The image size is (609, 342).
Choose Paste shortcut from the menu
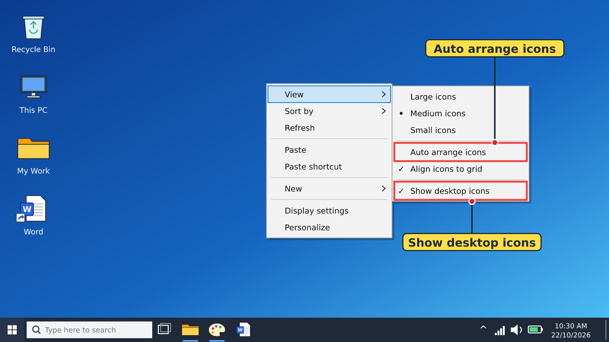329,166
